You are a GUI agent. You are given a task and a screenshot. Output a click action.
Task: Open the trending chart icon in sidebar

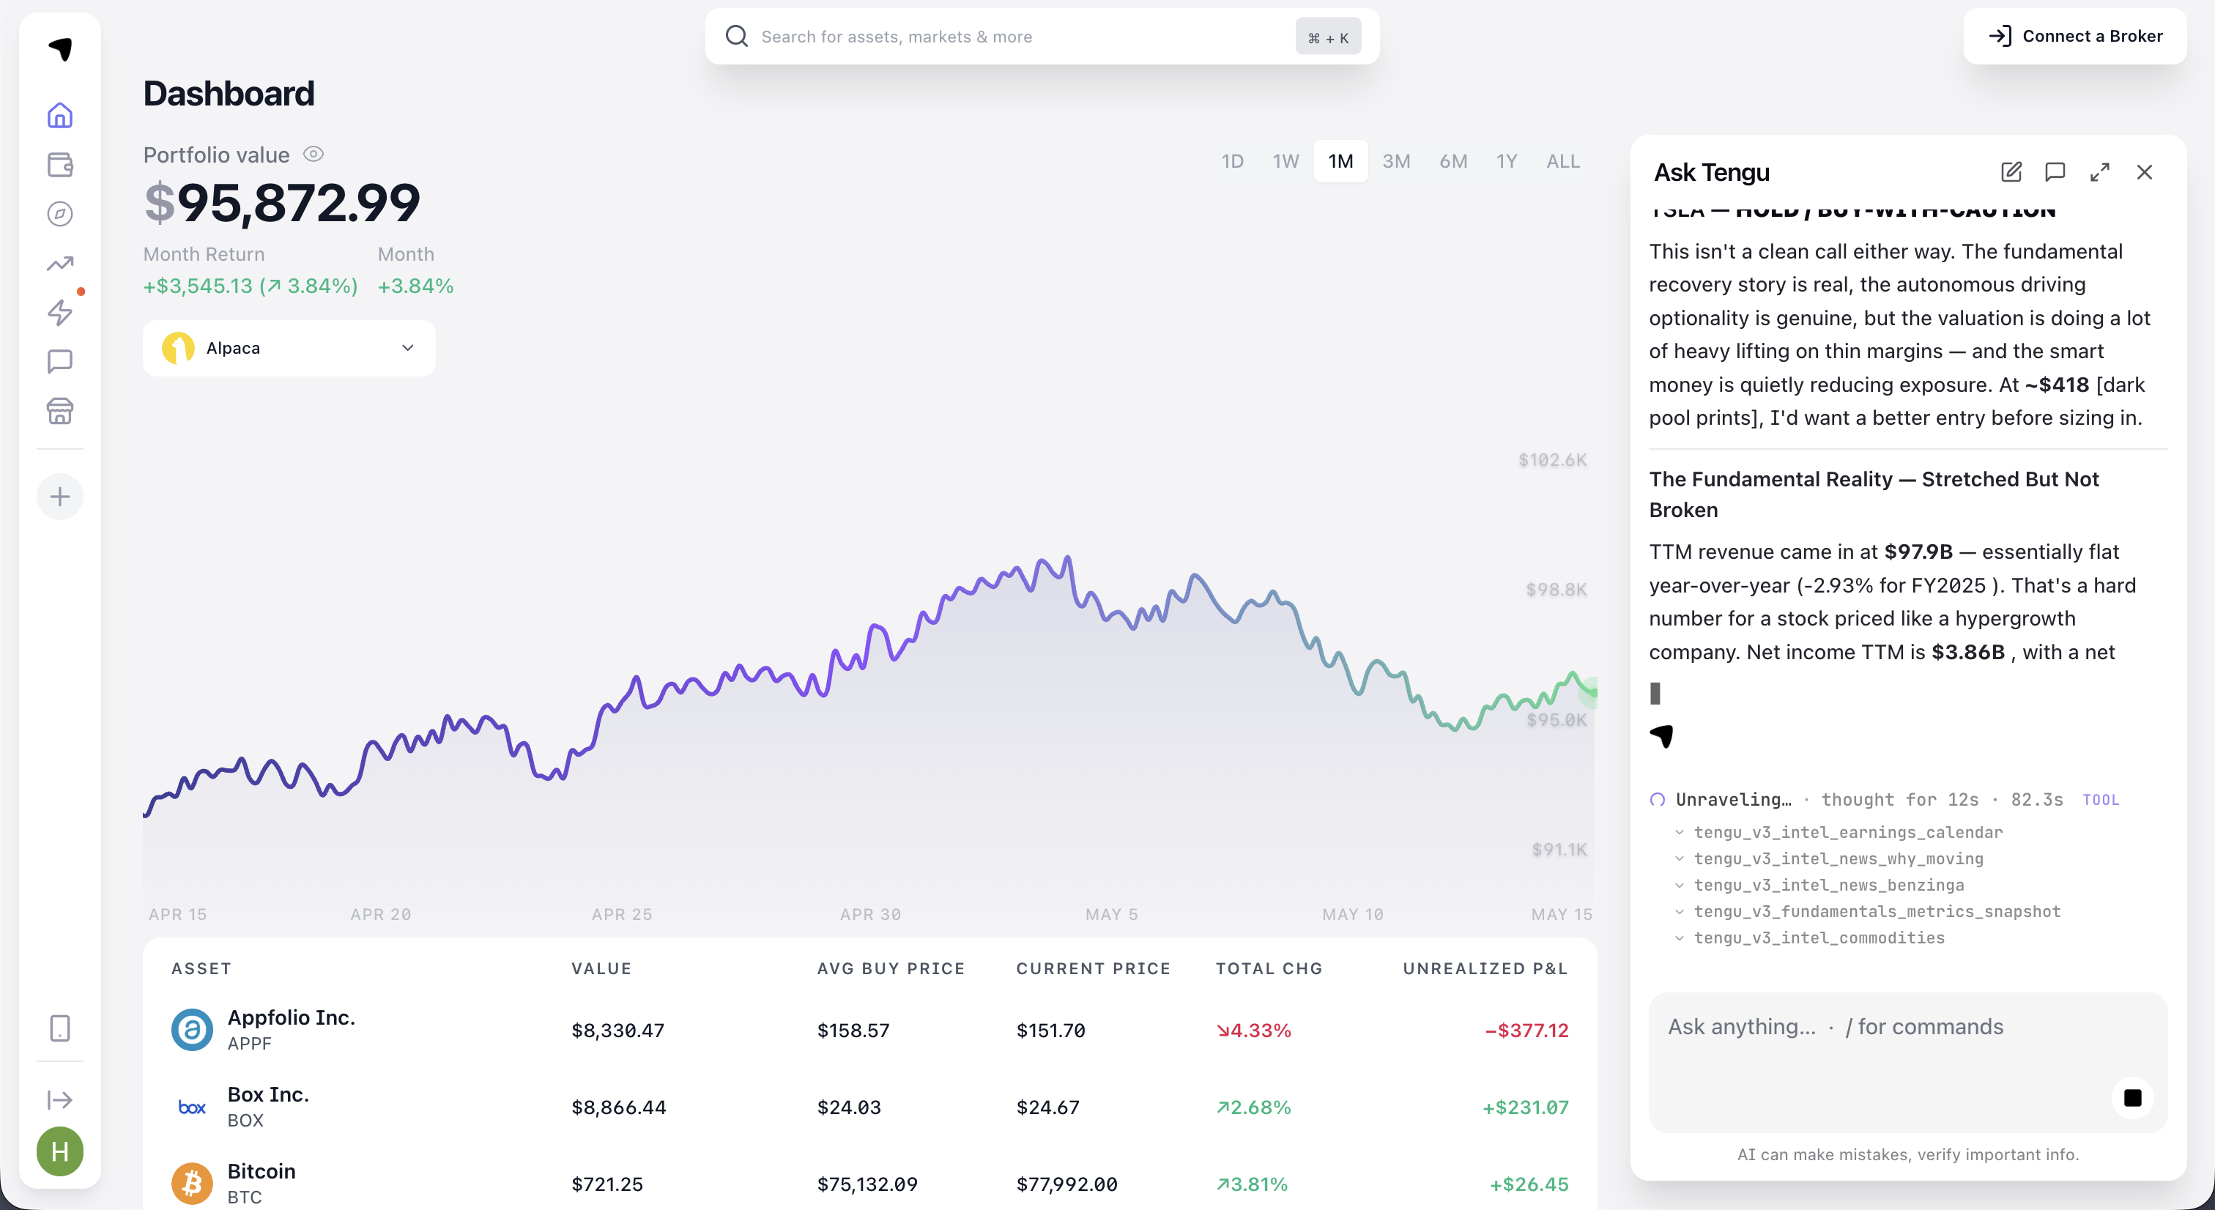59,263
